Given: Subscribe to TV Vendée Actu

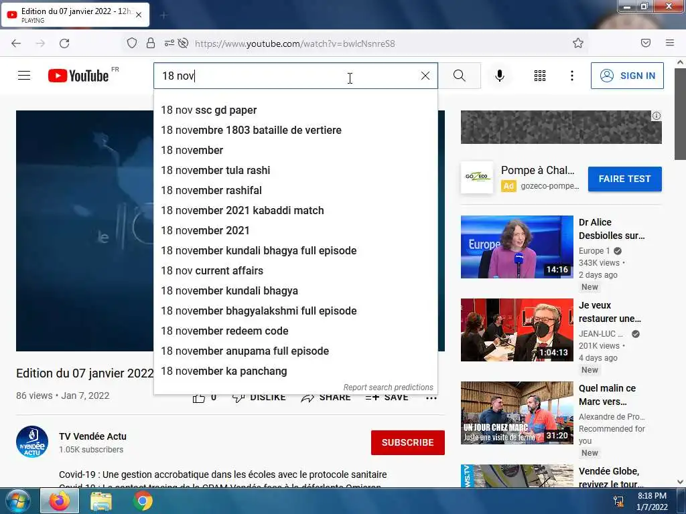Looking at the screenshot, I should (x=408, y=442).
